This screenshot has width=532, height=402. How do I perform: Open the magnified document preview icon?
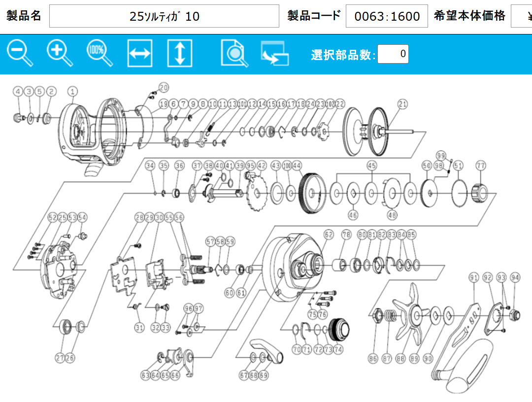click(234, 54)
